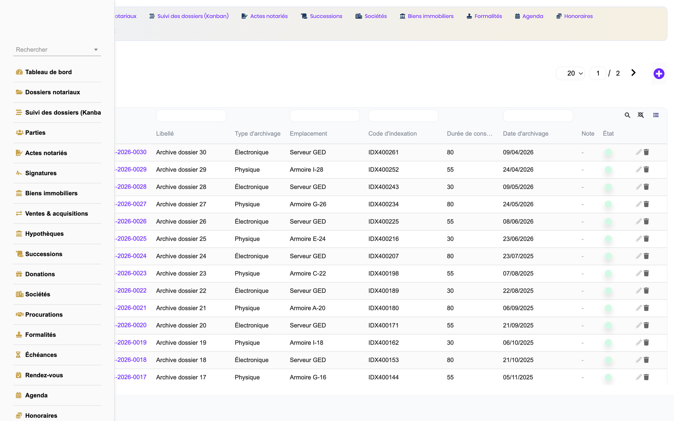Click green status dot for Archive dossier 30
This screenshot has height=421, width=674.
[x=608, y=152]
